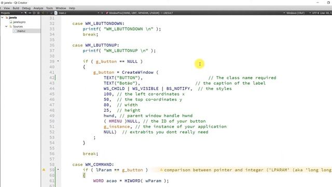Image resolution: width=332 pixels, height=187 pixels.
Task: Open the Debug menu
Action: click(26, 8)
